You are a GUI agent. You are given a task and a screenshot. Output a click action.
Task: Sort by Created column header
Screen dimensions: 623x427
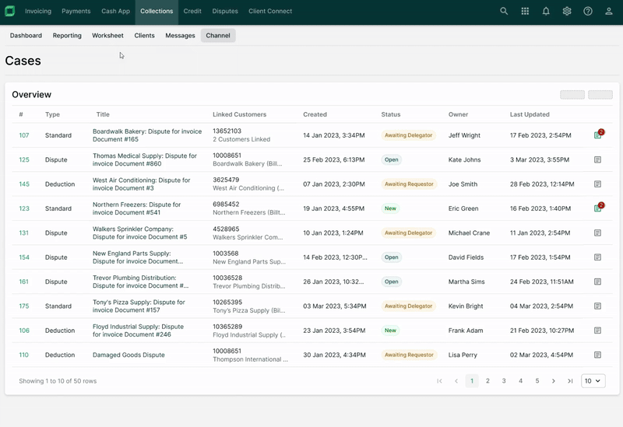(315, 114)
